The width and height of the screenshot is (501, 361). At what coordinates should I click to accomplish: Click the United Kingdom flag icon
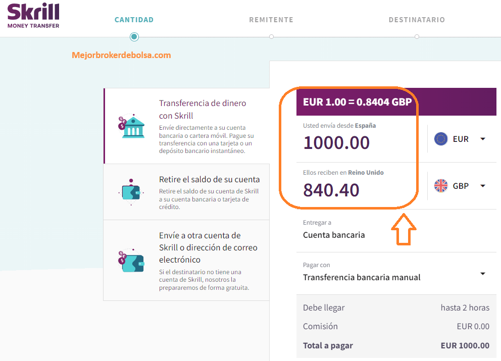tap(441, 186)
